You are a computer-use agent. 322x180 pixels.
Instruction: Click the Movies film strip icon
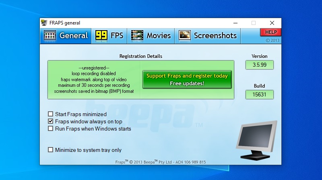(x=137, y=35)
